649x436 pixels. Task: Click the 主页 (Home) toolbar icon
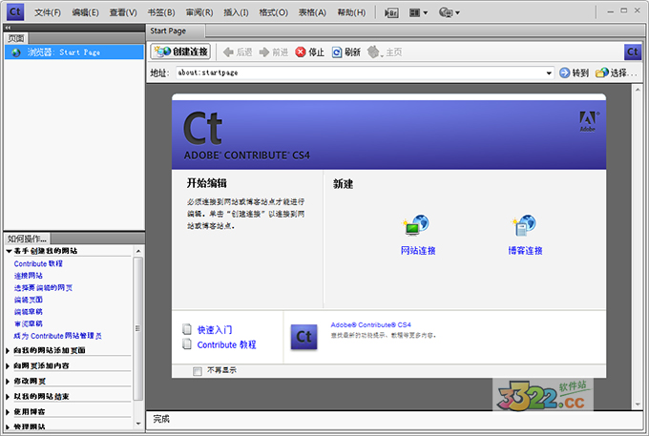coord(373,52)
